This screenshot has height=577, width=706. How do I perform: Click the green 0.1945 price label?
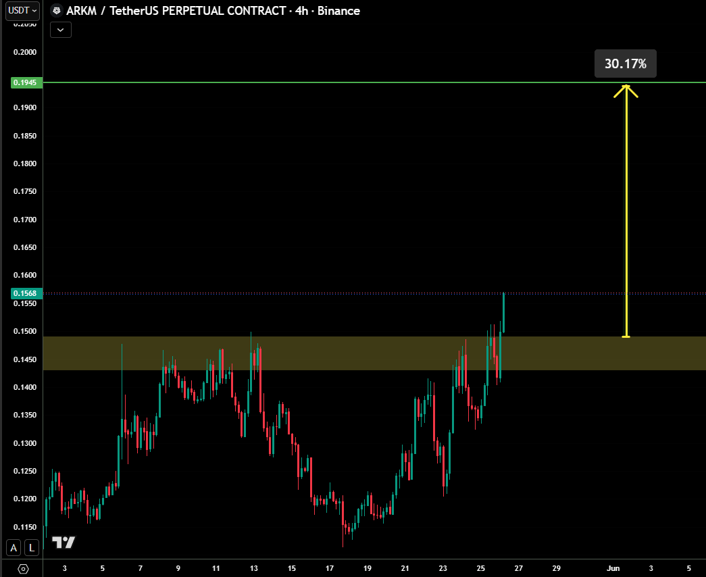coord(26,82)
